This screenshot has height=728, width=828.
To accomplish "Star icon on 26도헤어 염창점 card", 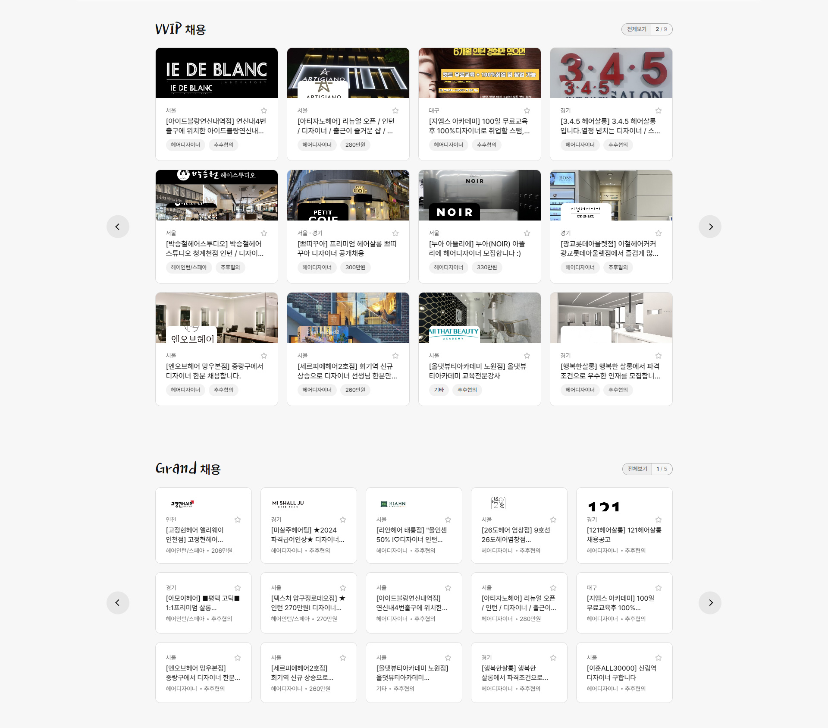I will (x=553, y=520).
